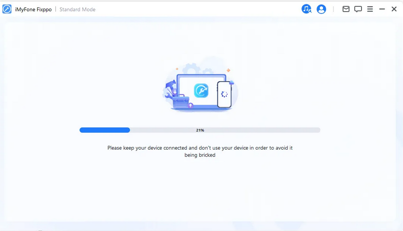Open the music search tool icon
Viewport: 403px width, 231px height.
306,9
